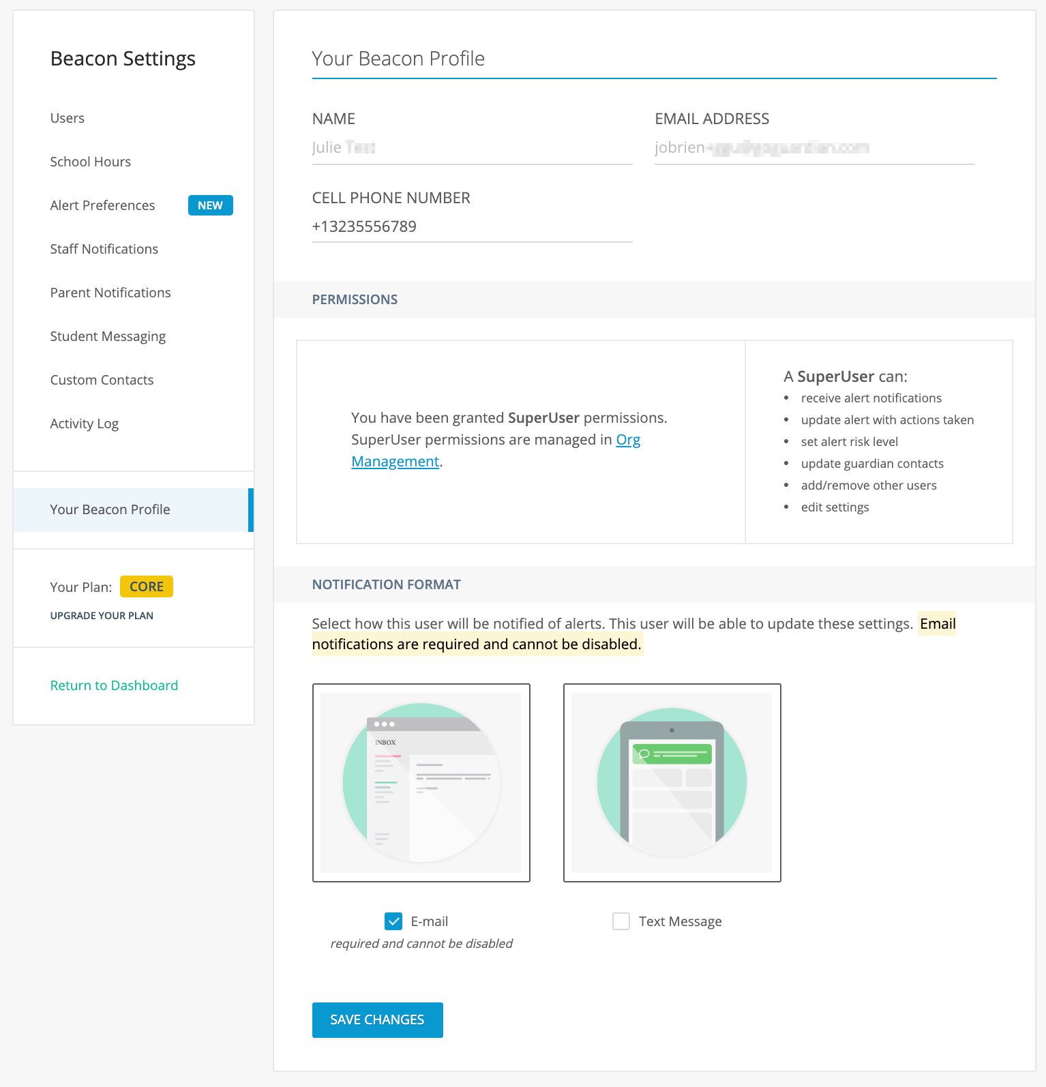Click 'receive alert notifications' list item
1046x1087 pixels.
tap(871, 398)
